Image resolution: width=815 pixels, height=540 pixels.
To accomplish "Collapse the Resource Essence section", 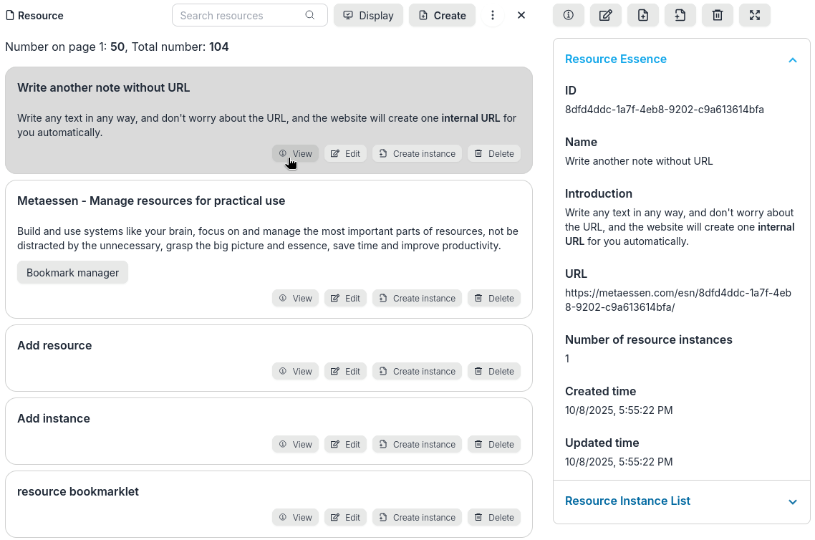I will [792, 60].
